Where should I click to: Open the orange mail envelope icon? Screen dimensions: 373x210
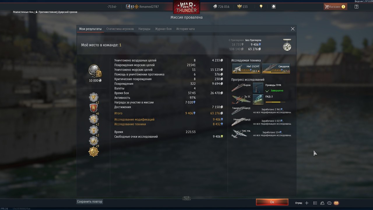click(x=336, y=203)
